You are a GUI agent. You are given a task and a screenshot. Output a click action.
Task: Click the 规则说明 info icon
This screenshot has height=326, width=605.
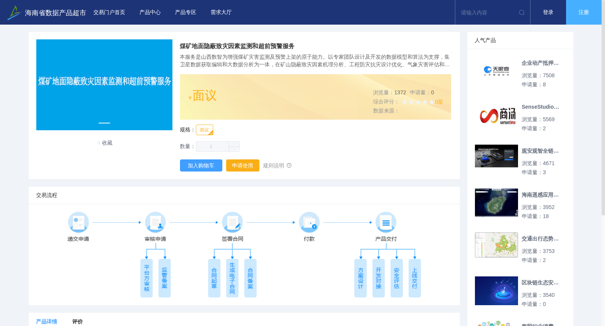[289, 165]
